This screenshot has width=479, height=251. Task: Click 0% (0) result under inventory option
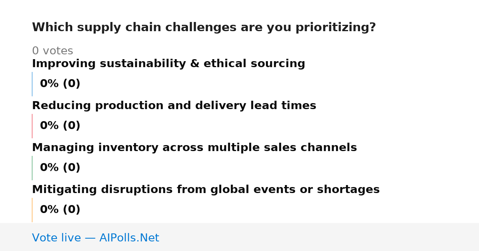(60, 168)
